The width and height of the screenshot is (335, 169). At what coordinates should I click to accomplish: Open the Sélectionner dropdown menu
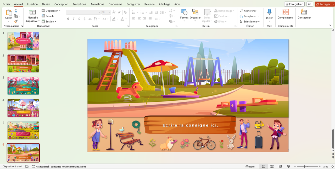click(250, 22)
